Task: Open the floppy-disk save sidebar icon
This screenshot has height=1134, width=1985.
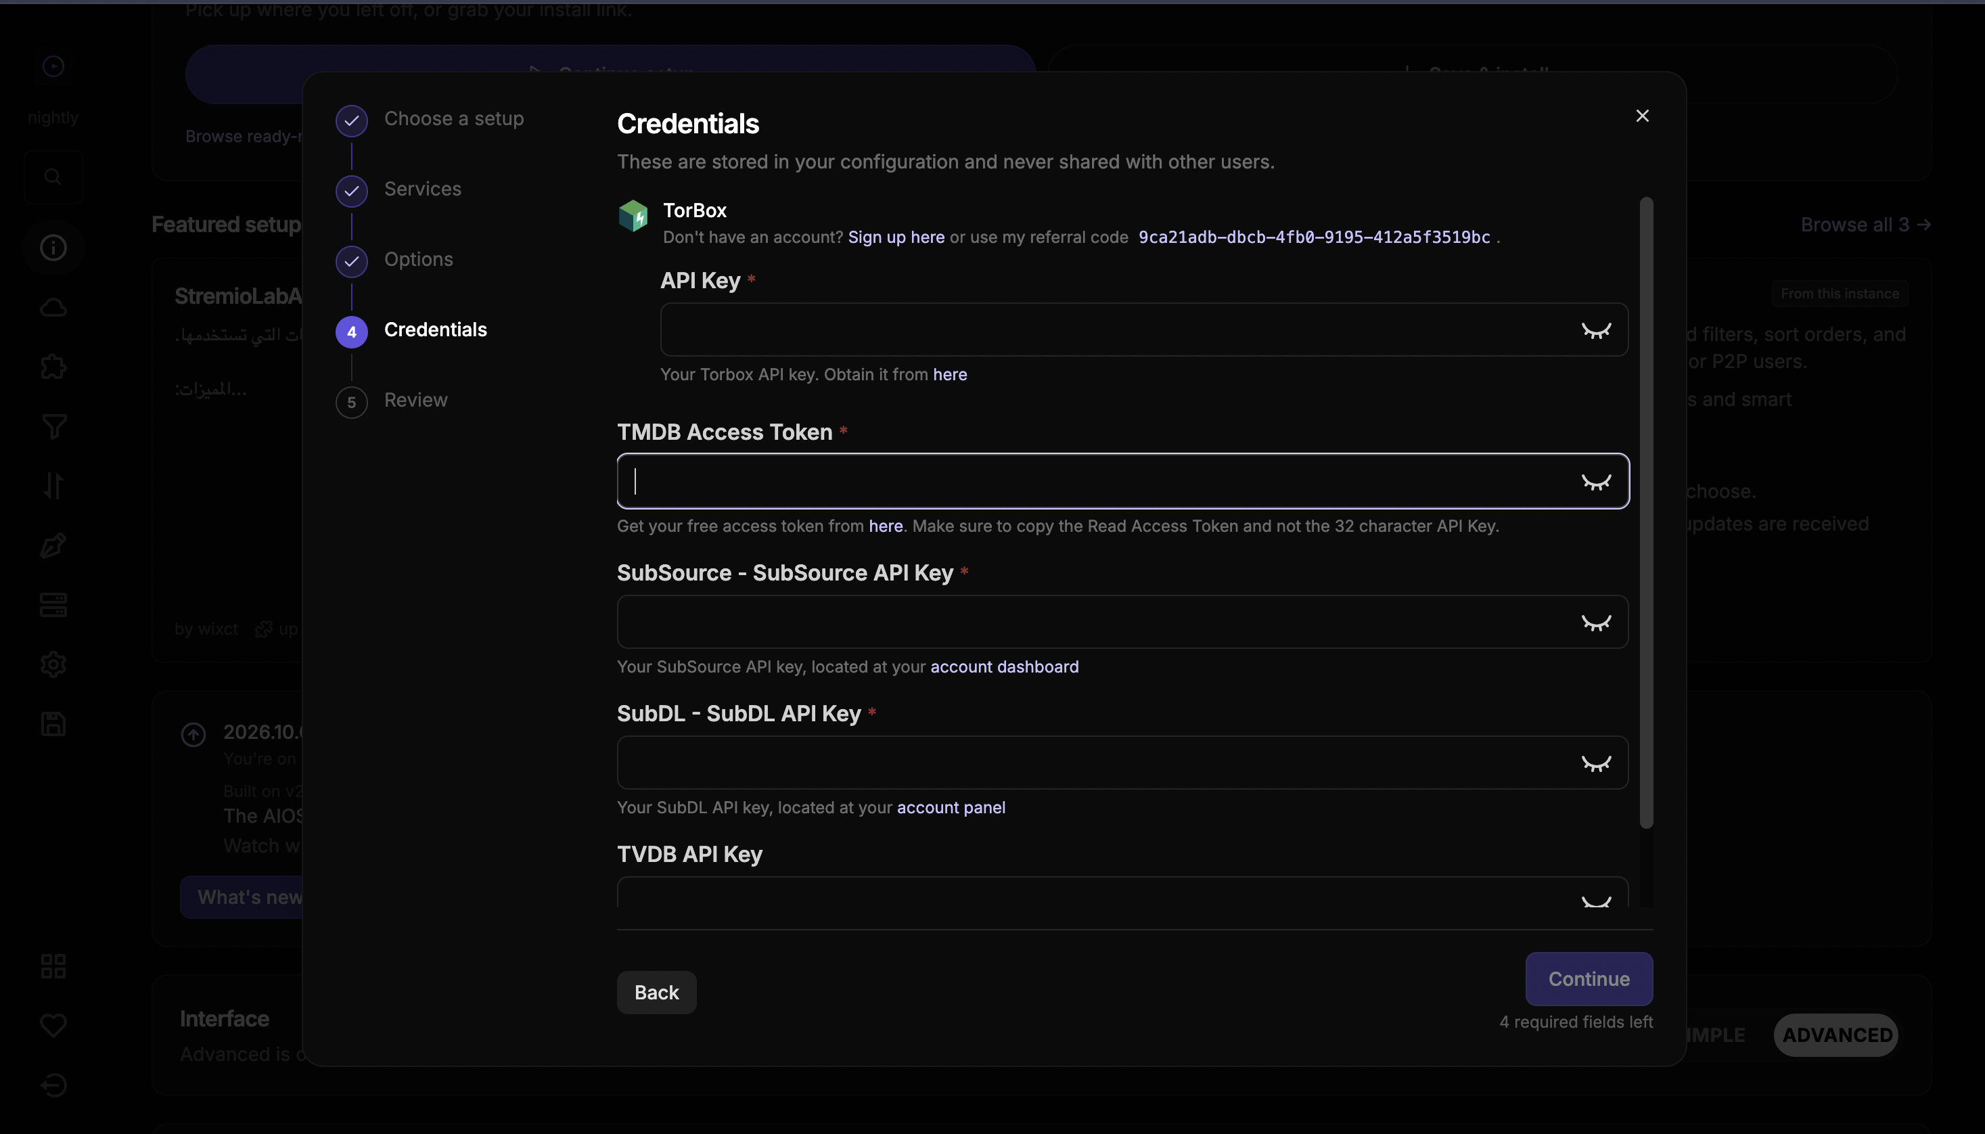Action: pos(53,723)
